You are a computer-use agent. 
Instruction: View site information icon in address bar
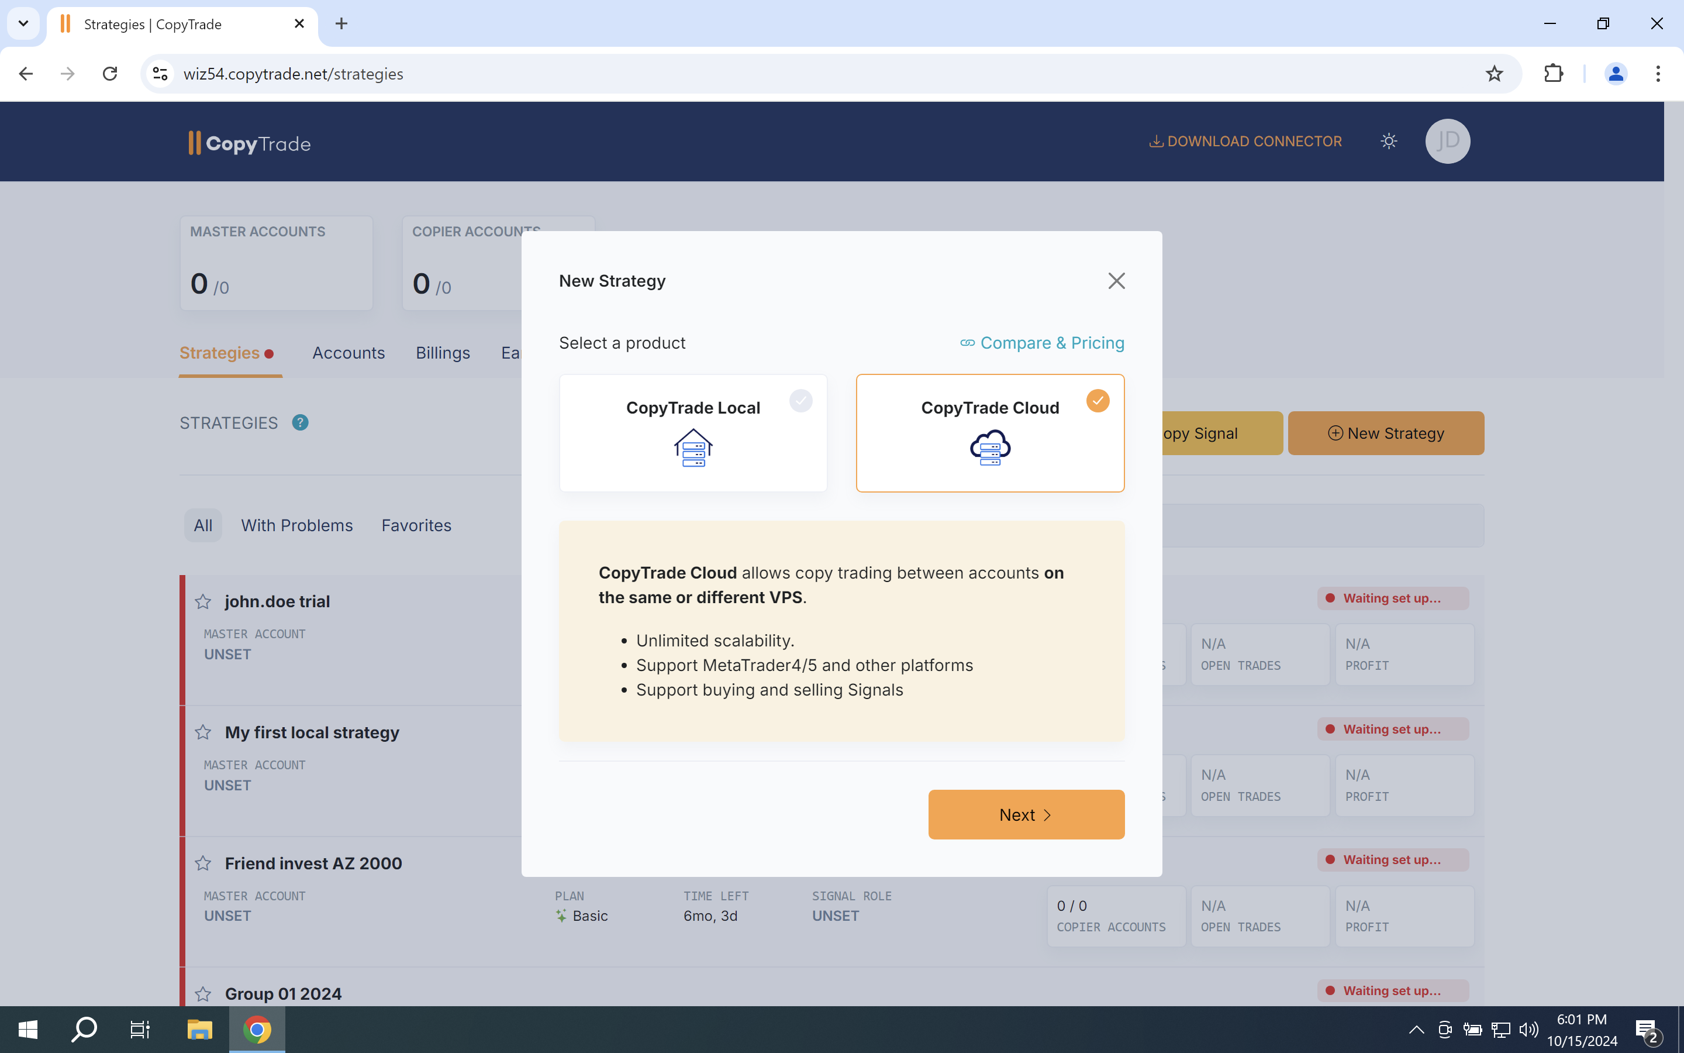click(x=160, y=74)
